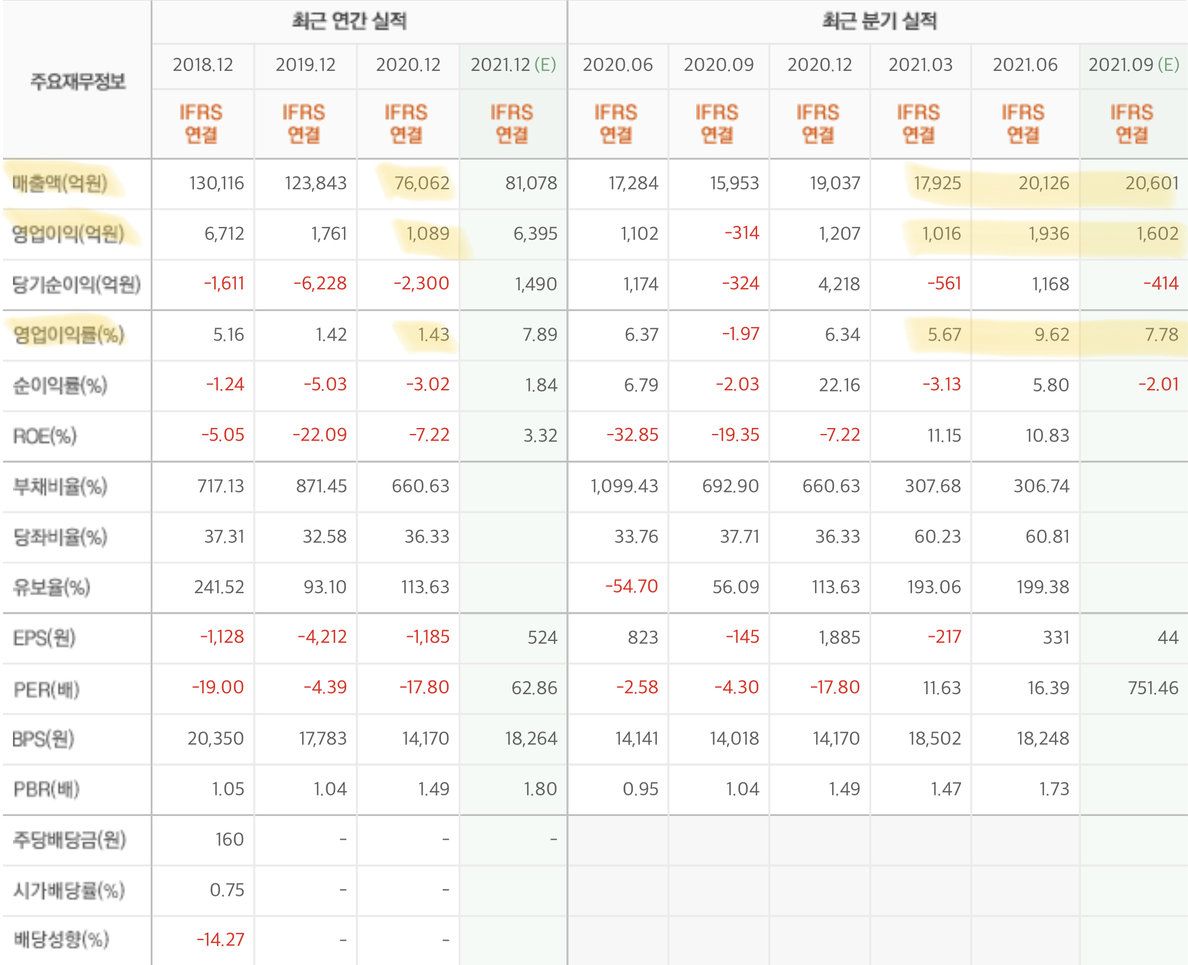Click the 130,116 sales value
This screenshot has width=1188, height=965.
point(216,183)
